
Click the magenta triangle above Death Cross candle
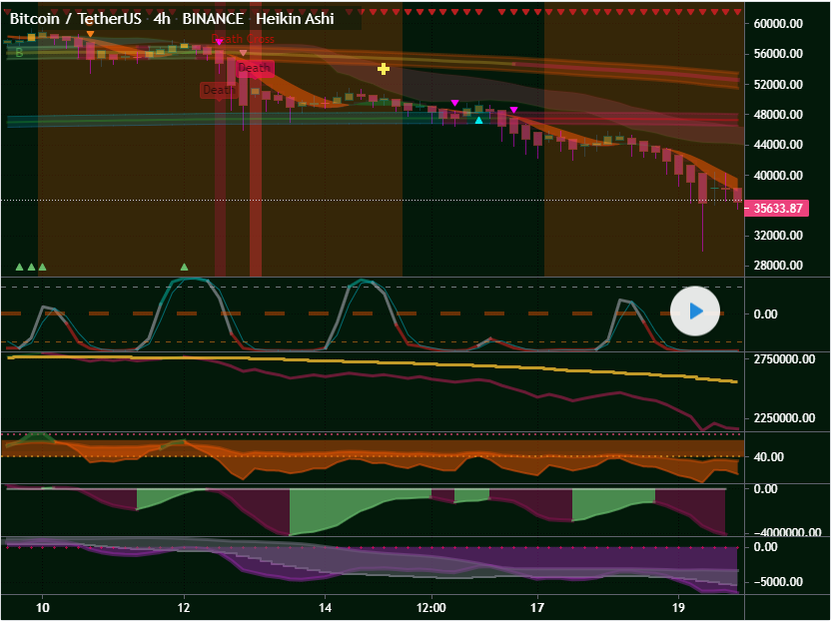[220, 43]
